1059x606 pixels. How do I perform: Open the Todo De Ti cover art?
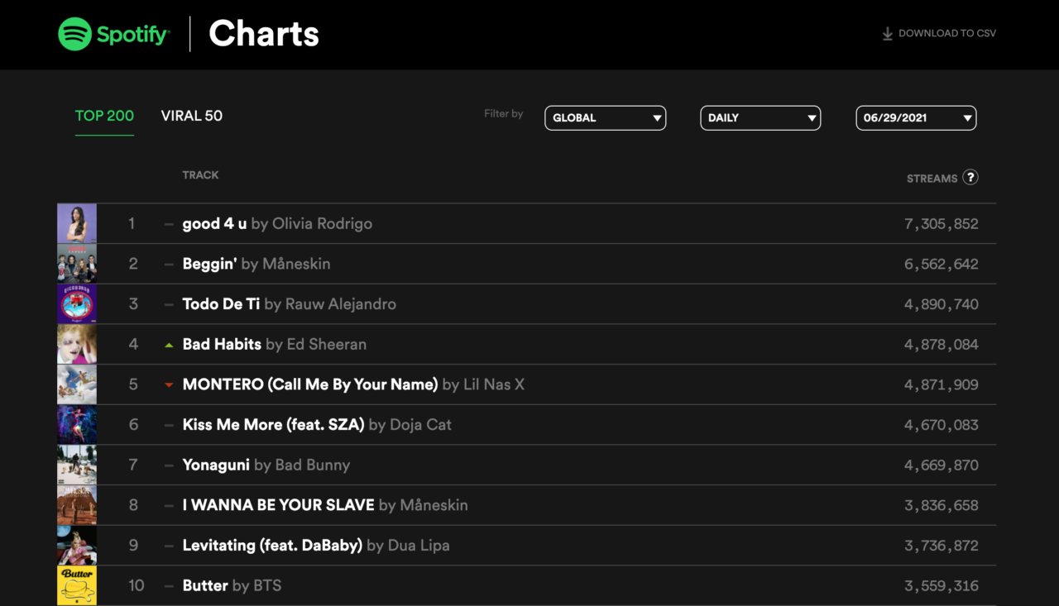click(x=77, y=303)
